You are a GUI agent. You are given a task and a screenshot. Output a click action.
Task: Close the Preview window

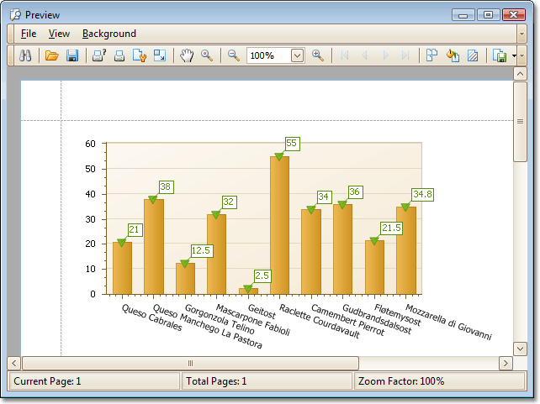(513, 15)
